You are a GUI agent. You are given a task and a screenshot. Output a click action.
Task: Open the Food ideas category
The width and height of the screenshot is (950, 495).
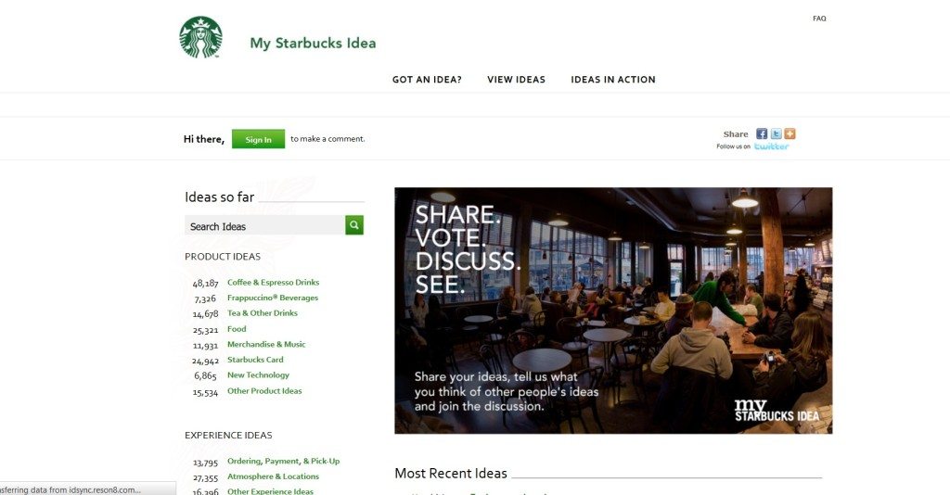pos(237,328)
